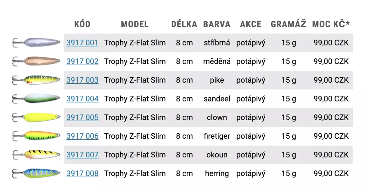369x195 pixels.
Task: Click the BARVA column header
Action: 217,24
